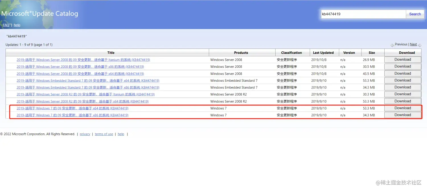This screenshot has height=191, width=427.
Task: Open Windows Server 2008 Itanium update link
Action: [83, 60]
